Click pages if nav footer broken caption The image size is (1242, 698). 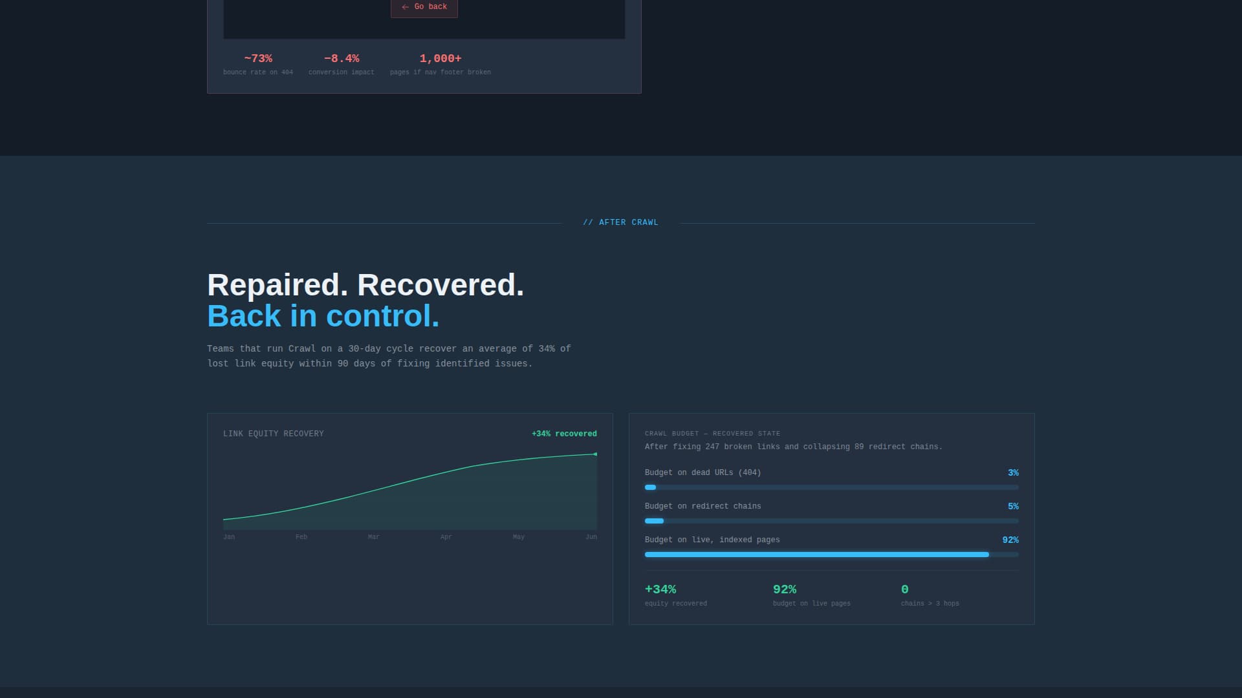pos(441,72)
